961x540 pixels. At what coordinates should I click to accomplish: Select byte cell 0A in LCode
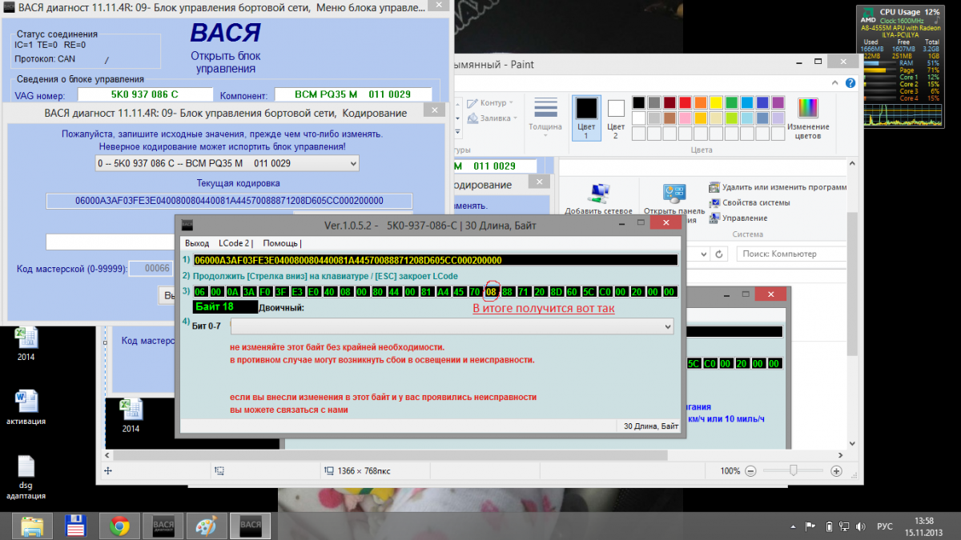232,291
